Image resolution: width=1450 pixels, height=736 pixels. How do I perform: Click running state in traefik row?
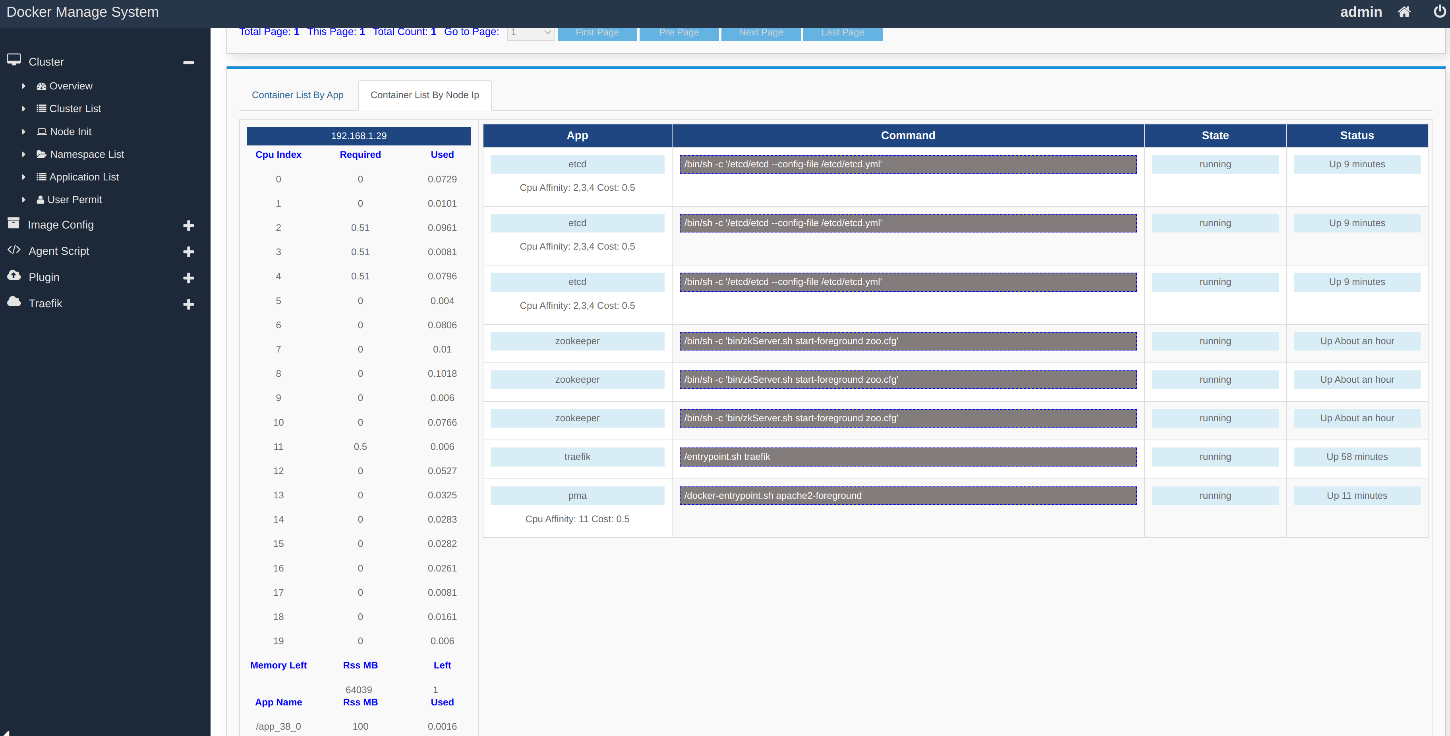1215,457
